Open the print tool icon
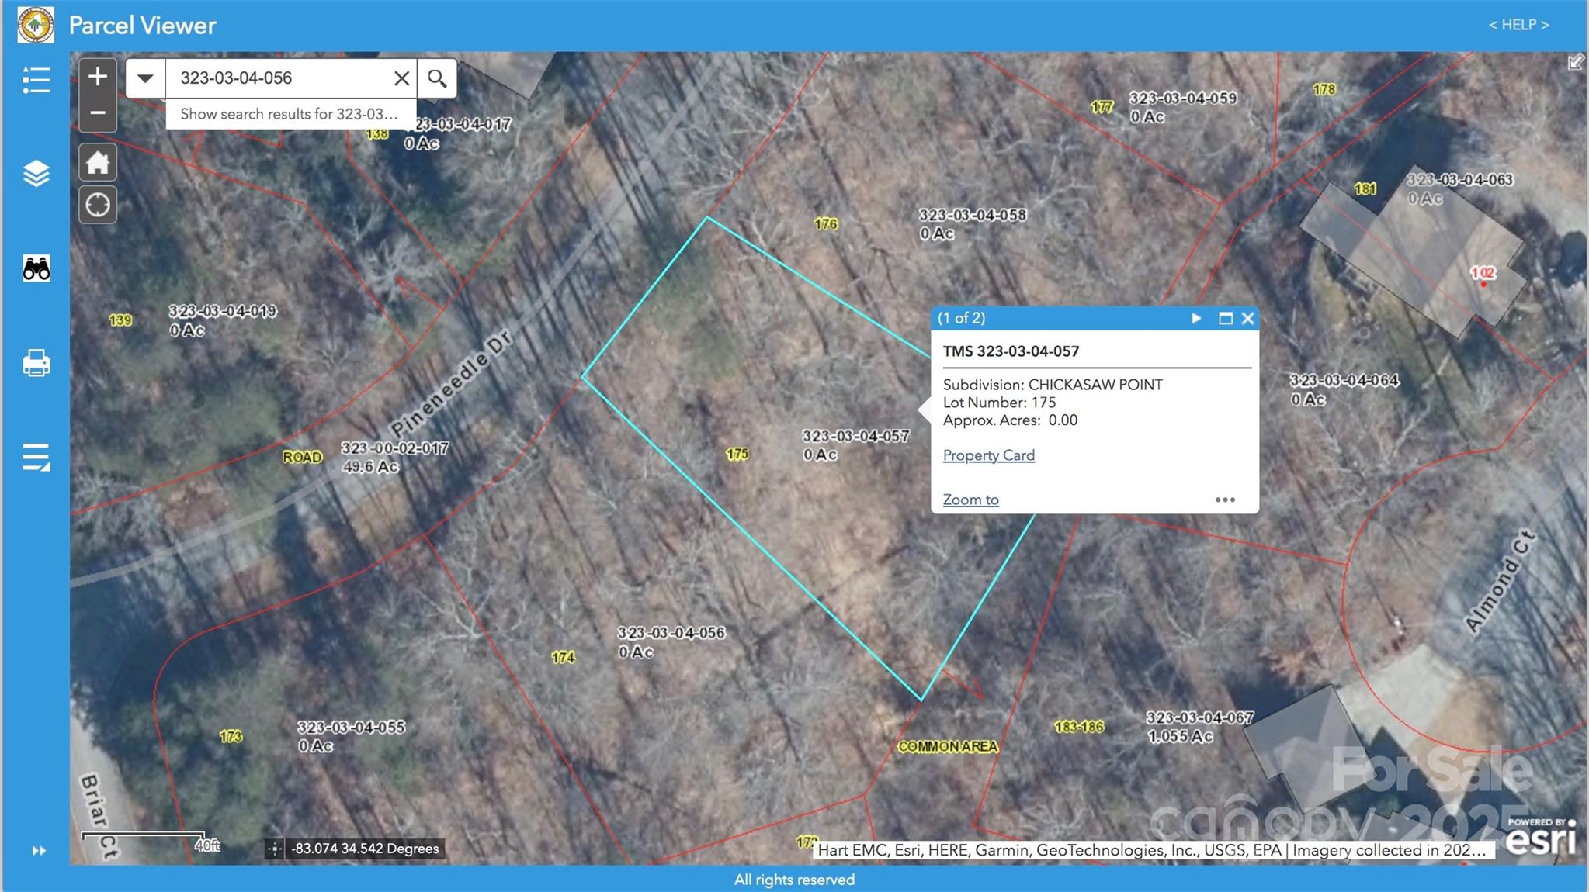 click(36, 363)
